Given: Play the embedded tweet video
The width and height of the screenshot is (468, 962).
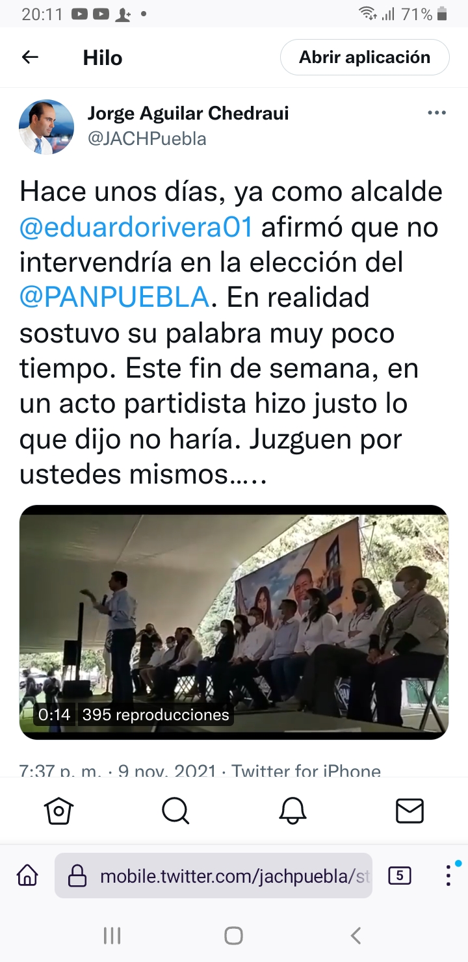Looking at the screenshot, I should tap(234, 622).
